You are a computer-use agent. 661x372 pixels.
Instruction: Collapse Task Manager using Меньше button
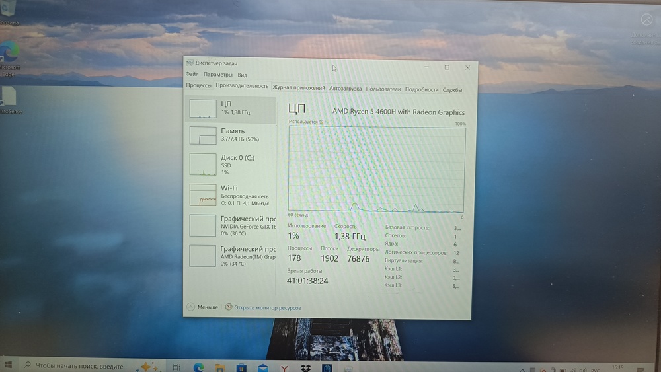point(203,307)
